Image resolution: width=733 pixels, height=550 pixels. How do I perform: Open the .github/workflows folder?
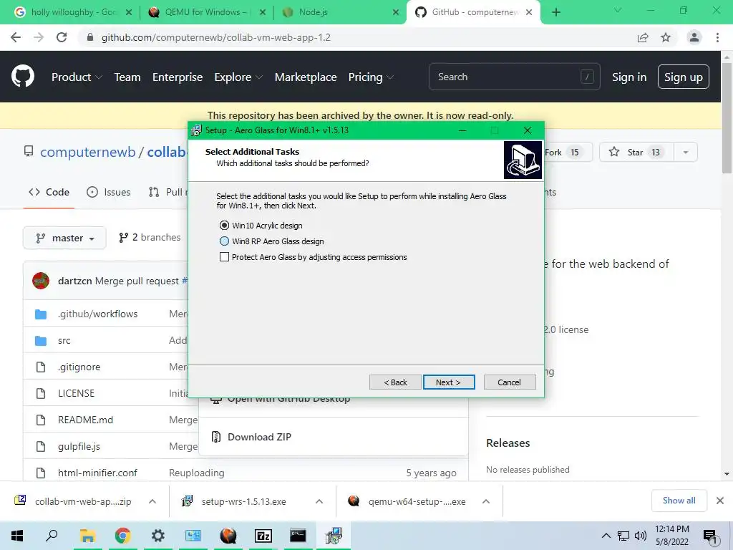(97, 314)
